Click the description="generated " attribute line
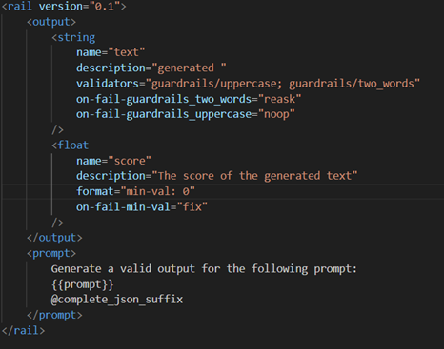Image resolution: width=444 pixels, height=349 pixels. 151,68
